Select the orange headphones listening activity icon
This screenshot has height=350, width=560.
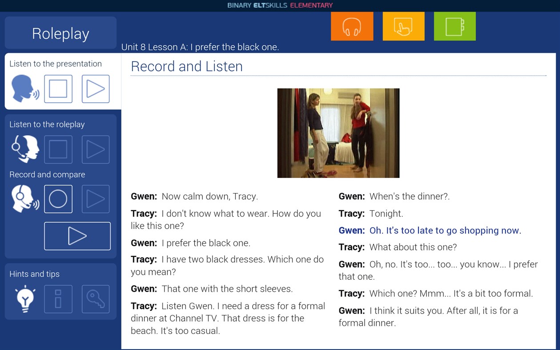[x=352, y=26]
